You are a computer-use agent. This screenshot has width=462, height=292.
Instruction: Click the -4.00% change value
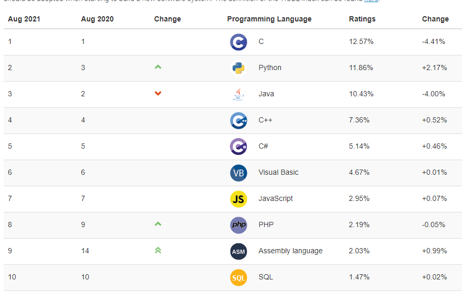[434, 94]
